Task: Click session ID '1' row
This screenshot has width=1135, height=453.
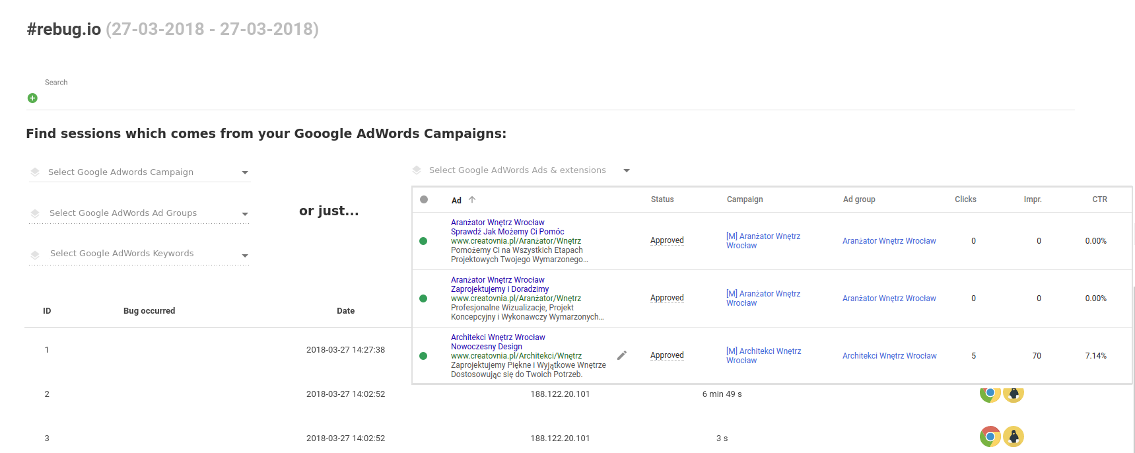Action: 47,350
